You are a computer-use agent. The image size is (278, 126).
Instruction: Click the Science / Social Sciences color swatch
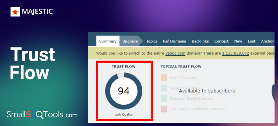pos(164,98)
